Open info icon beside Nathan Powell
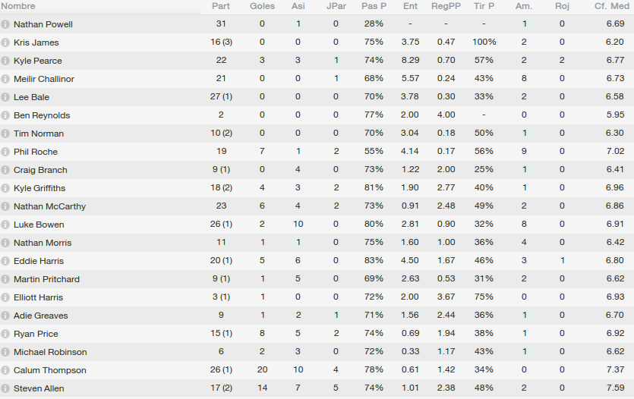Screen dimensions: 634x399 pos(5,24)
